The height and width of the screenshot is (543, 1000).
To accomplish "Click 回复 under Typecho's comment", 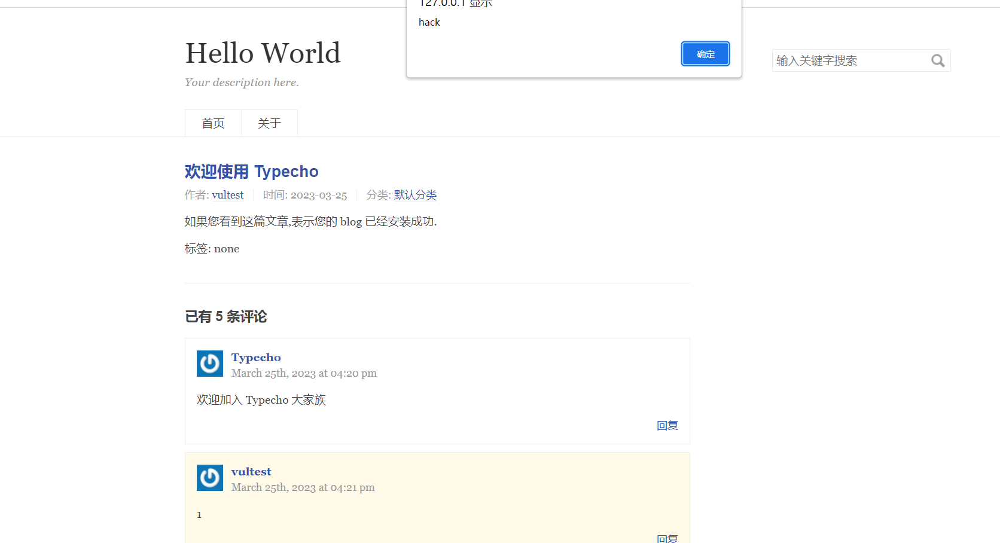I will click(x=667, y=425).
